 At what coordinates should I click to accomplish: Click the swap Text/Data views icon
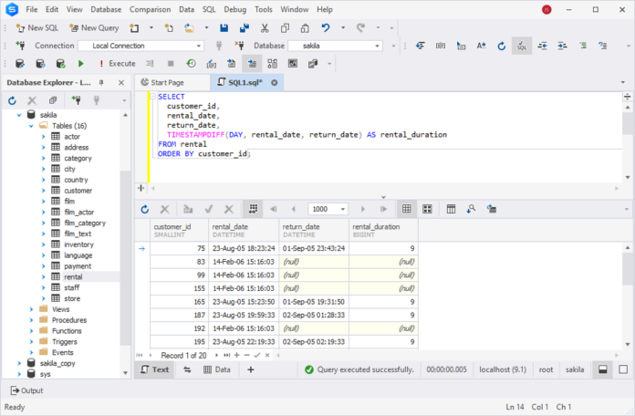(x=188, y=369)
